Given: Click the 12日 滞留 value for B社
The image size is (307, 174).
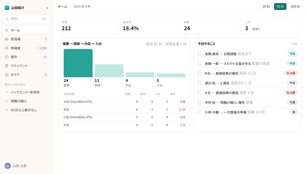Looking at the screenshot, I should pos(182,110).
